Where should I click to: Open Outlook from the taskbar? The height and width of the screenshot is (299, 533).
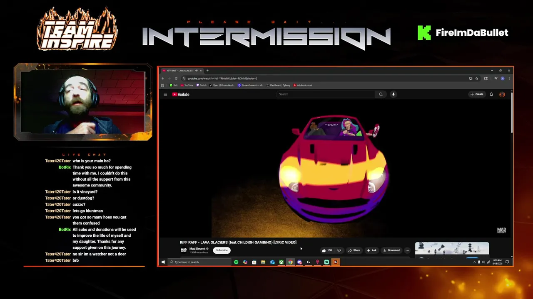pos(272,262)
